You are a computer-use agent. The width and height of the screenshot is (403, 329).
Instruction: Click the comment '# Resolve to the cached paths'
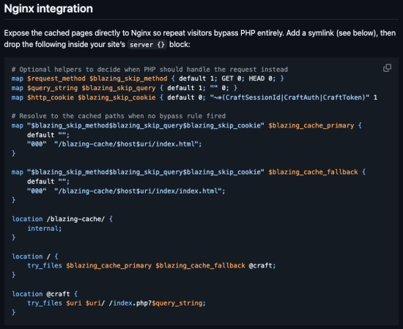119,116
